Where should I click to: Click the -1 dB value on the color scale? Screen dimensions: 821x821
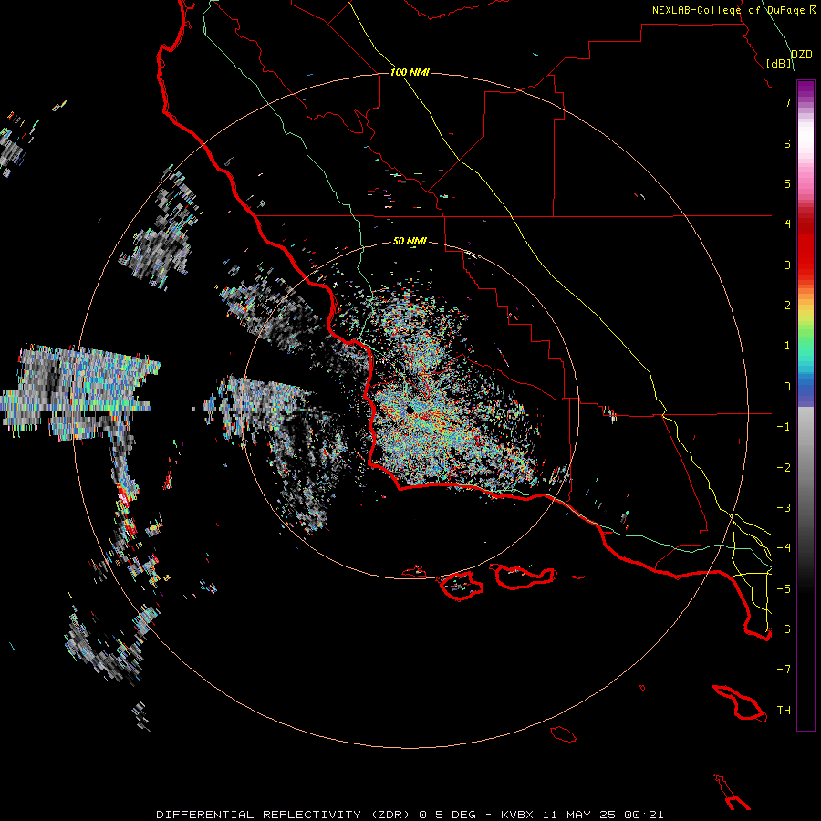784,427
